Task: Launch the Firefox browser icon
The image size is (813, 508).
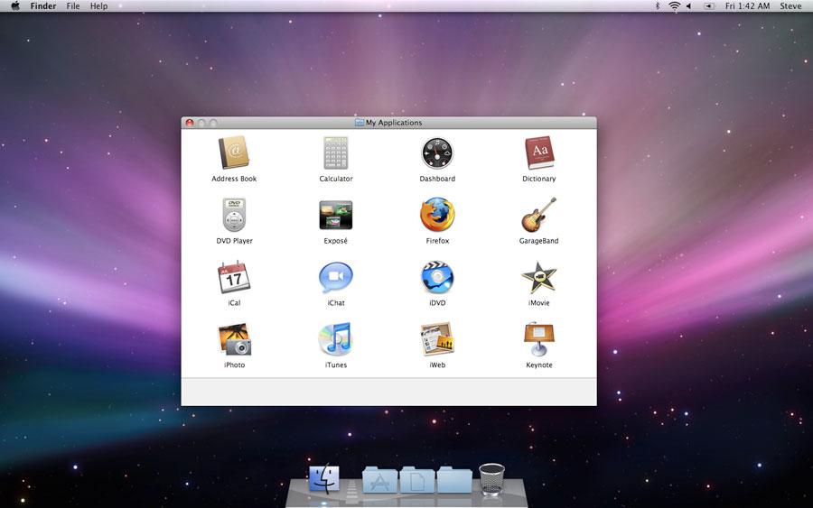Action: click(x=437, y=215)
